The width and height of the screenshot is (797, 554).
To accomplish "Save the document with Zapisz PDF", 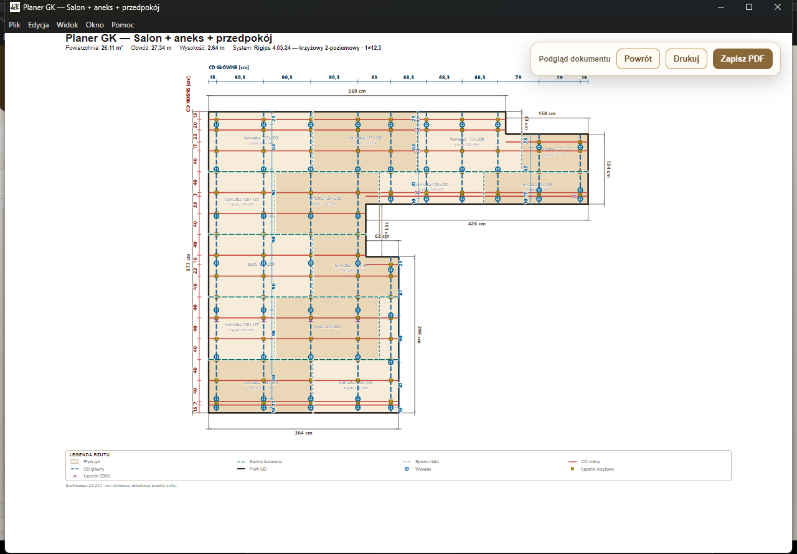I will [743, 59].
